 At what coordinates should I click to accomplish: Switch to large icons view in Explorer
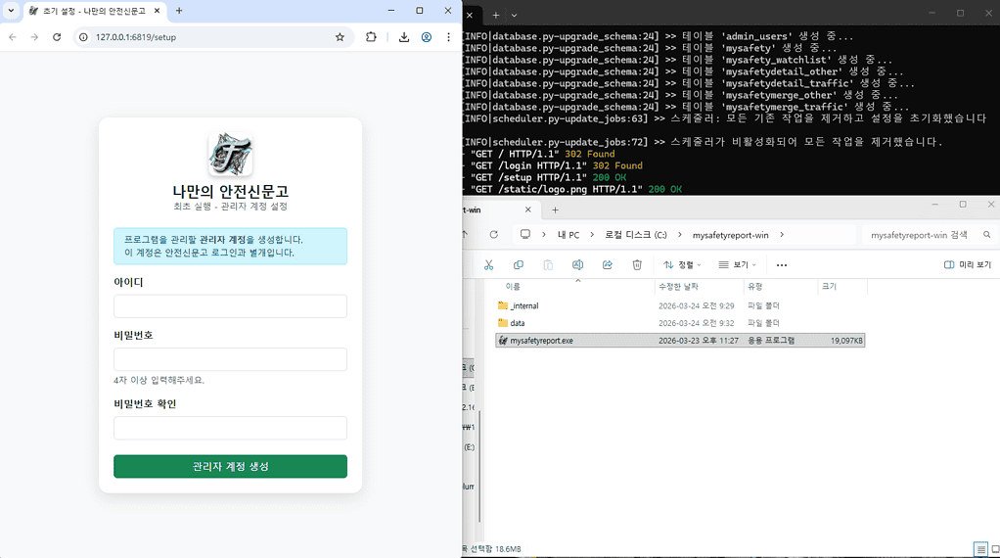click(995, 549)
